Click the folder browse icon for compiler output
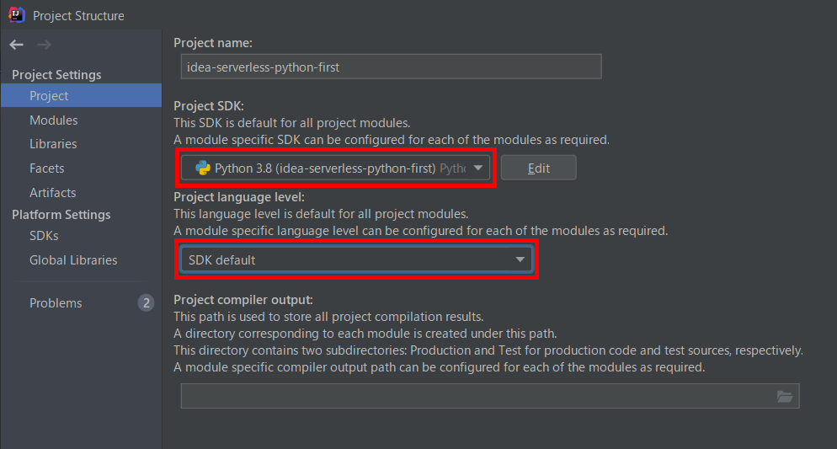Screen dimensions: 837x449 [785, 397]
